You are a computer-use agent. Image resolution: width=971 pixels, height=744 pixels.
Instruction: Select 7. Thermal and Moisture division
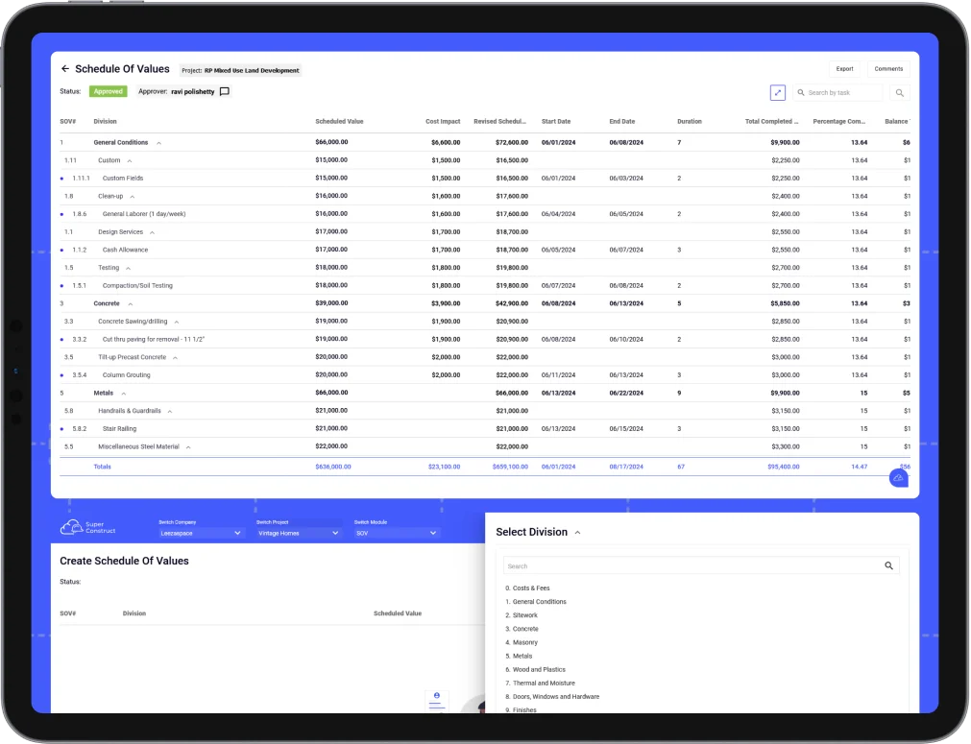pos(540,684)
